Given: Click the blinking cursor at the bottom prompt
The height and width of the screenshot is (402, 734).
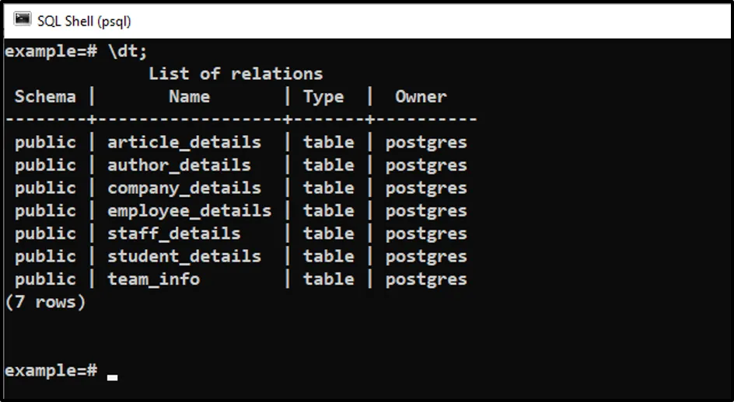Looking at the screenshot, I should coord(113,377).
